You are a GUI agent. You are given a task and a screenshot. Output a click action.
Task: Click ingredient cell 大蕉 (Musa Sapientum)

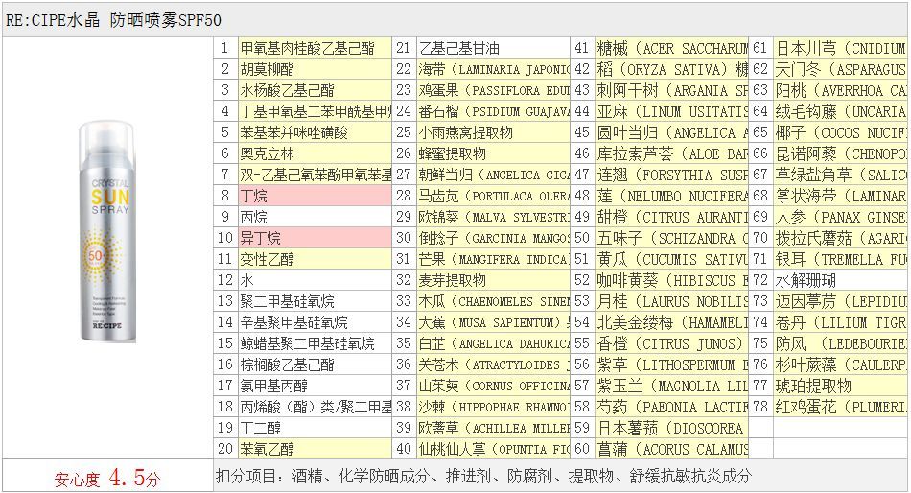pyautogui.click(x=493, y=322)
